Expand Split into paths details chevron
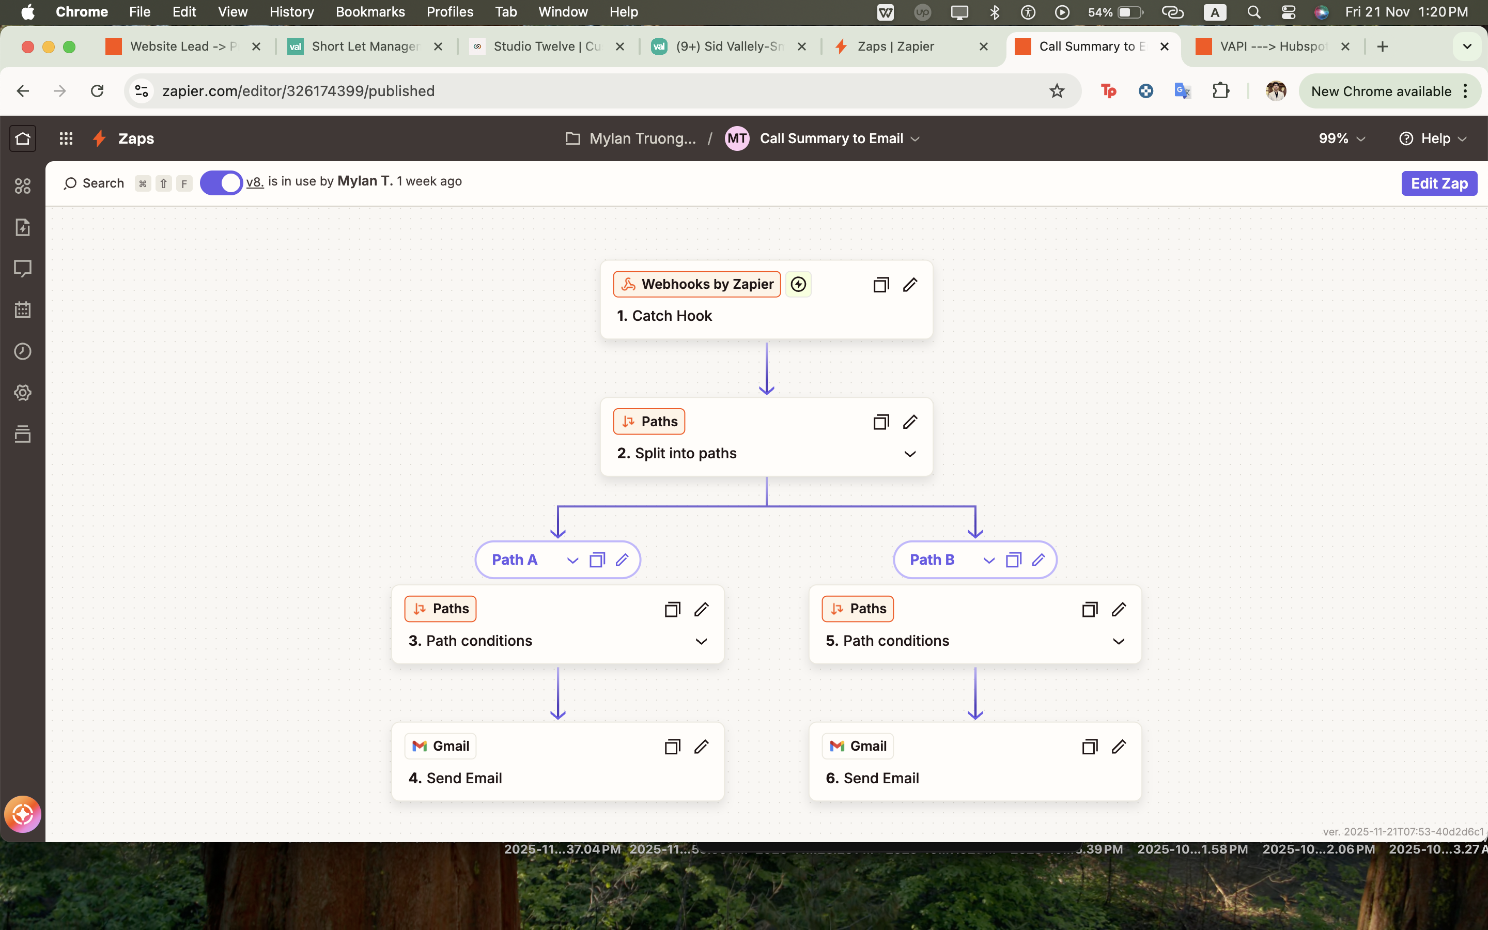The image size is (1488, 930). coord(910,453)
